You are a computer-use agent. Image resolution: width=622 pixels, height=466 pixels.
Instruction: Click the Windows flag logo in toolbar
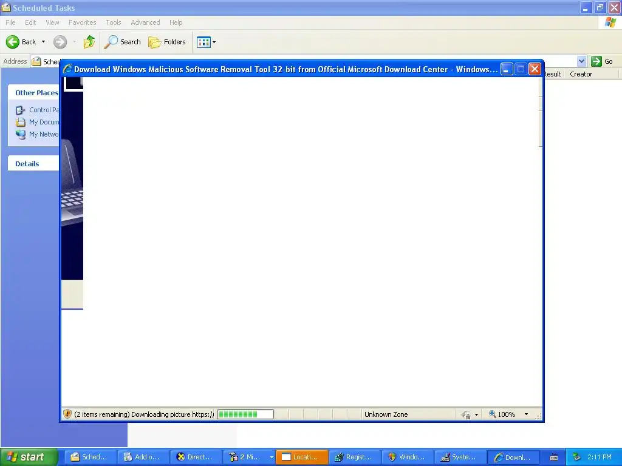coord(610,22)
